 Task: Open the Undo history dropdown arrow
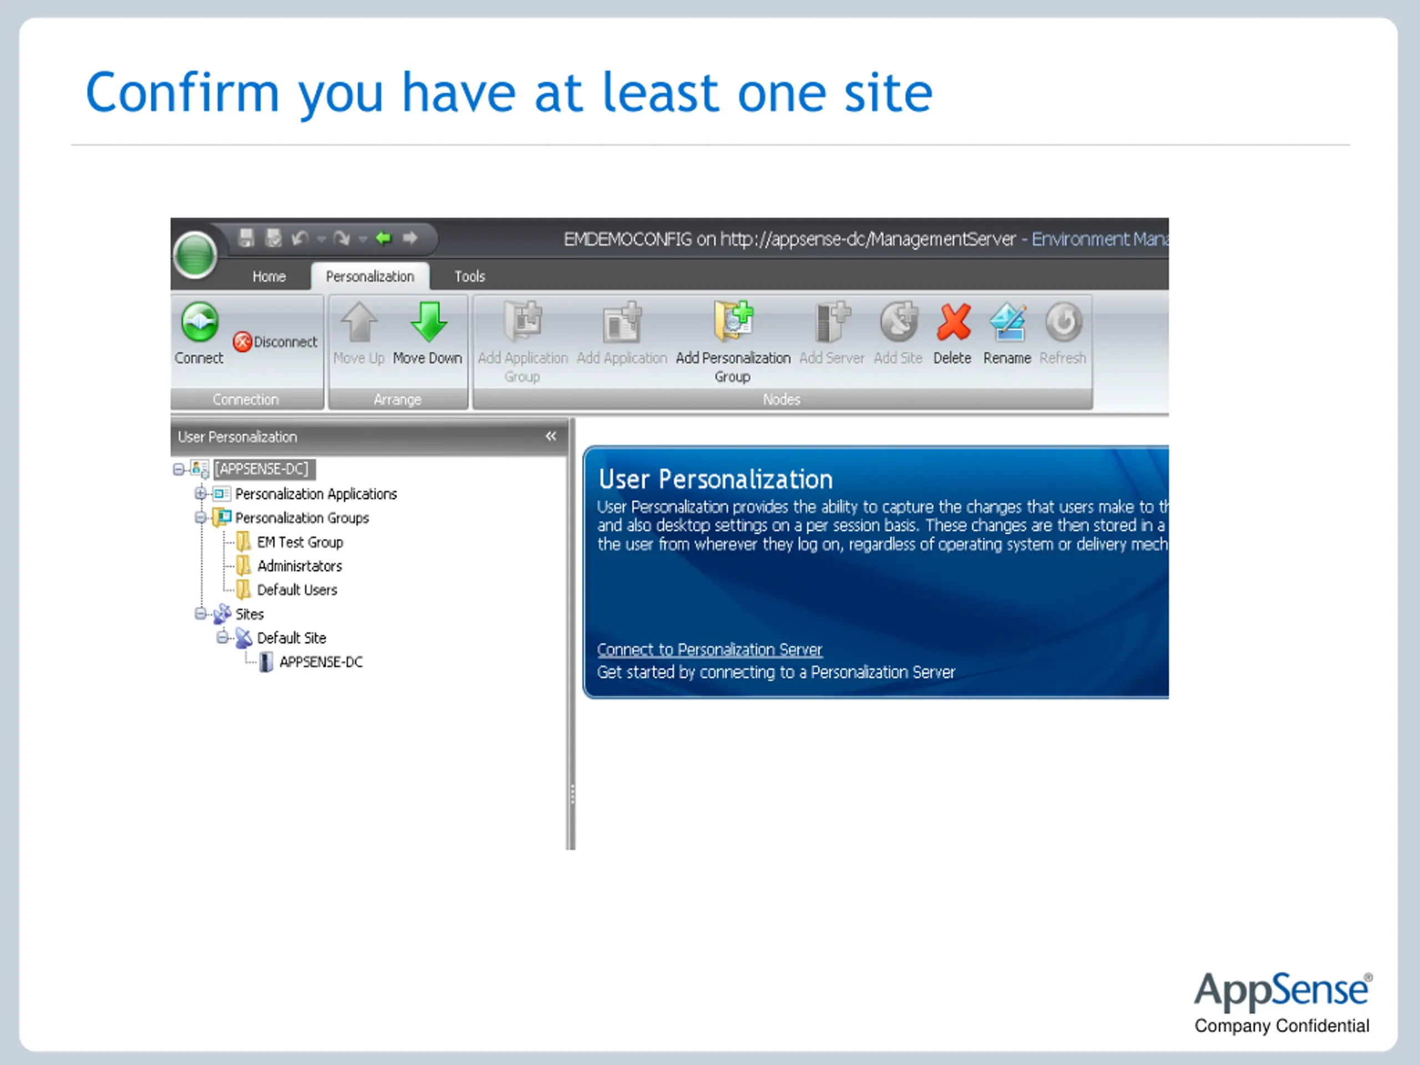(x=321, y=240)
